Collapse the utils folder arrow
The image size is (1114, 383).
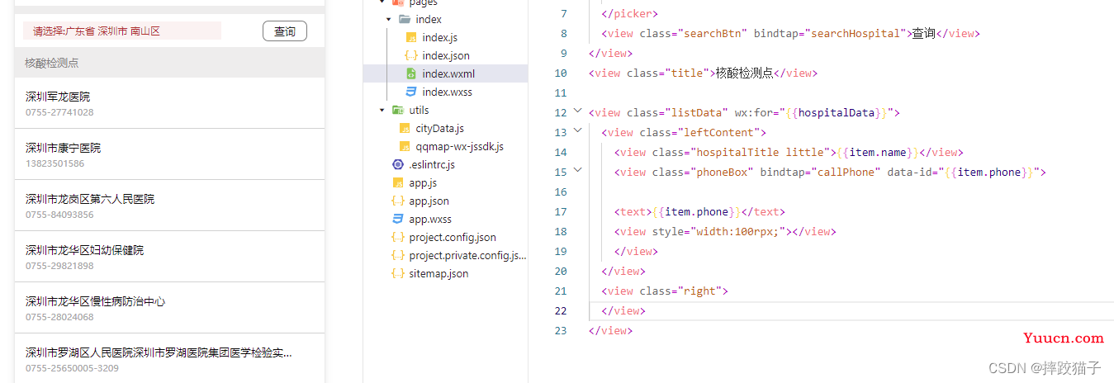tap(382, 110)
